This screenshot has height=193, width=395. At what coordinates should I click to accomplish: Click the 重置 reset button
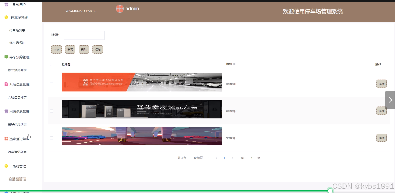70,50
